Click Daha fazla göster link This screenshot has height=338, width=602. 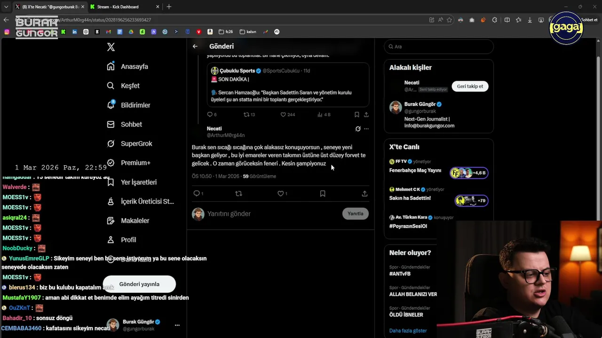pos(408,330)
